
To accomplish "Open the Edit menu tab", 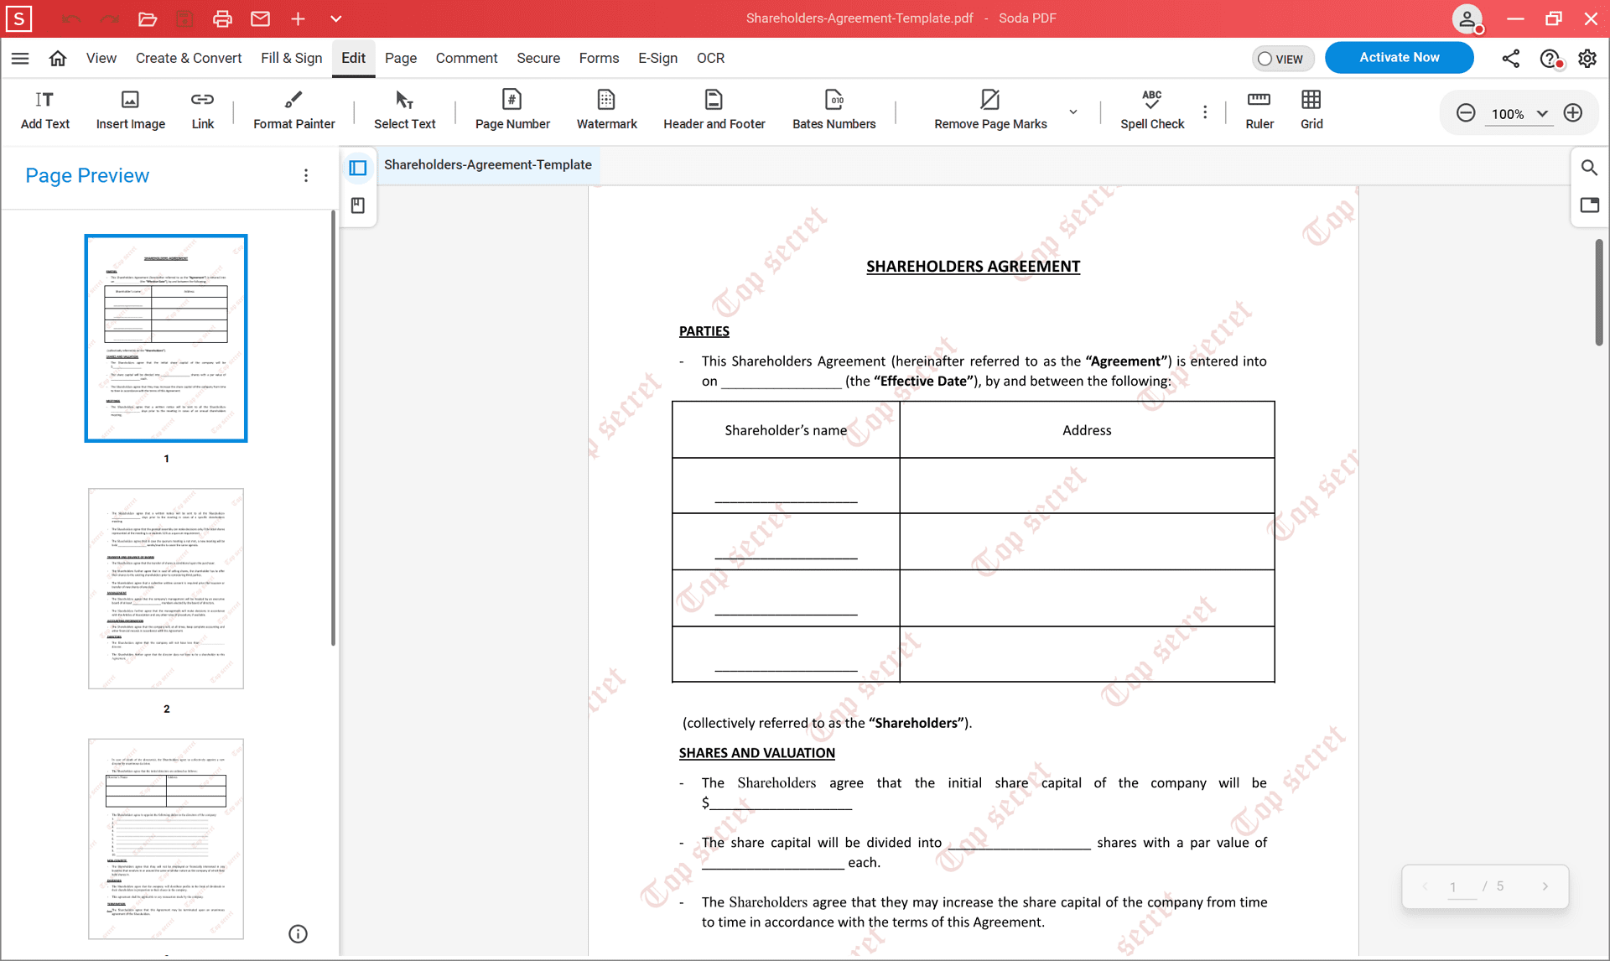I will [355, 57].
